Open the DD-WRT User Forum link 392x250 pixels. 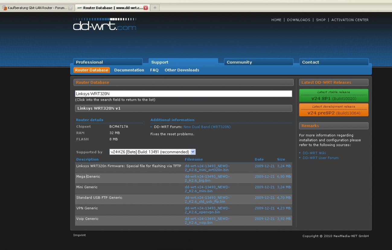click(320, 158)
